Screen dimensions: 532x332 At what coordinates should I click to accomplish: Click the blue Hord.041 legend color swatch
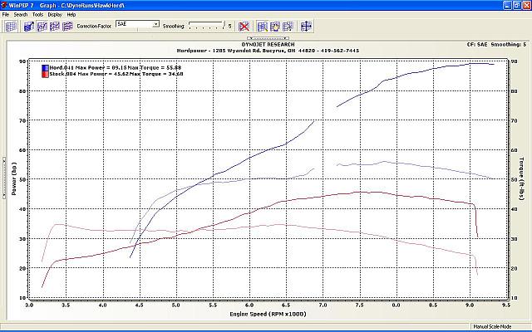[x=45, y=68]
